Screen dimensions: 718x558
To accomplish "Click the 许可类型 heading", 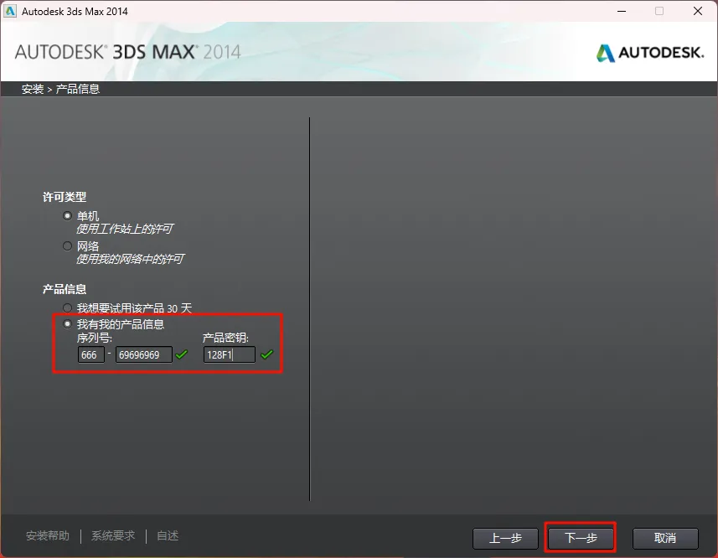I will (65, 197).
